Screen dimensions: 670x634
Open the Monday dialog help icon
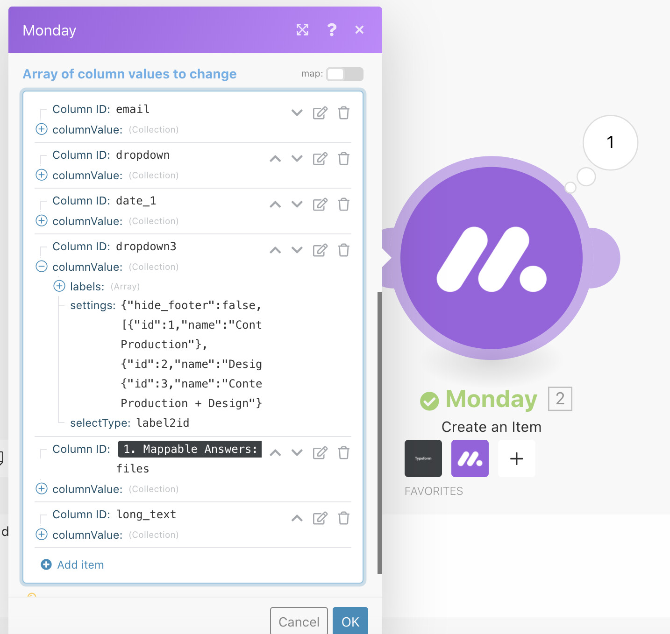[332, 30]
